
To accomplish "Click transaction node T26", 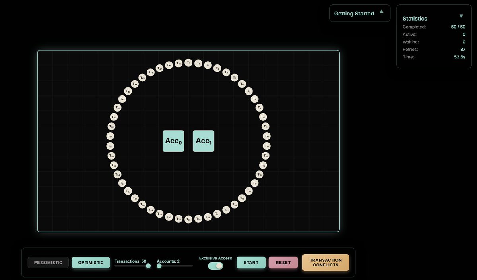I will point(179,219).
